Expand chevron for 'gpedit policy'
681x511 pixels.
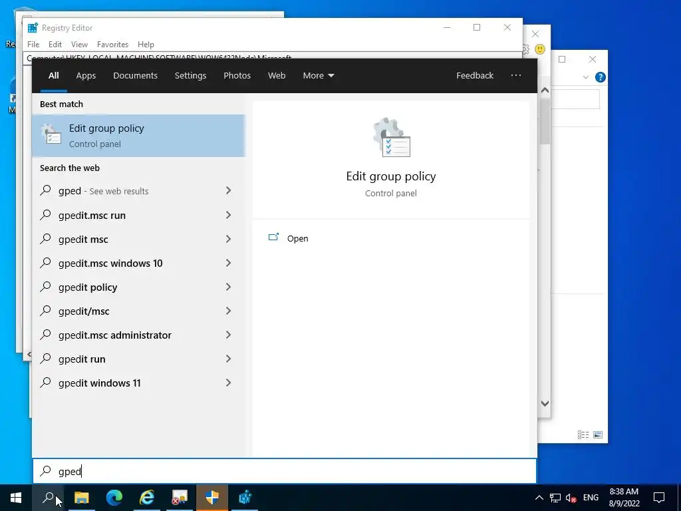click(x=229, y=286)
